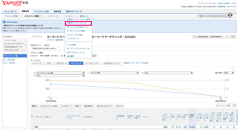The height and width of the screenshot is (130, 238).
Task: Choose 対象外キーワードリスト管理 from ツール menu
Action: pyautogui.click(x=79, y=19)
